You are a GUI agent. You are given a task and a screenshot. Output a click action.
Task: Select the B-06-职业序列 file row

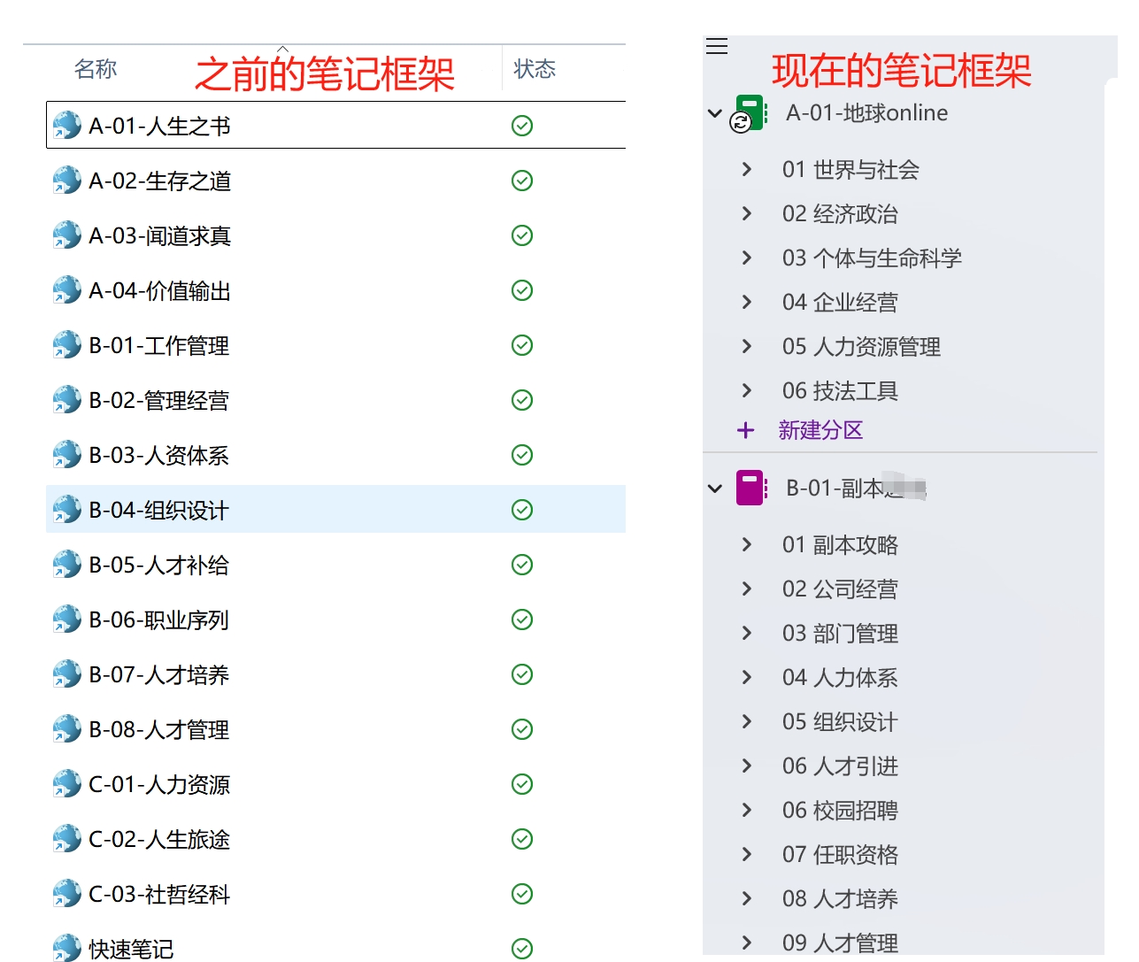point(159,620)
